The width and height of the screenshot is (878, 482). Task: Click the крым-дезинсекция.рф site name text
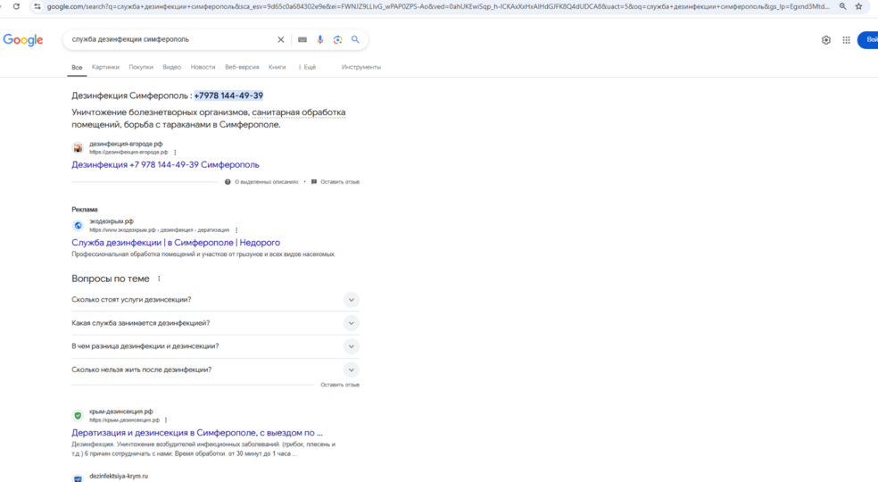pos(121,411)
